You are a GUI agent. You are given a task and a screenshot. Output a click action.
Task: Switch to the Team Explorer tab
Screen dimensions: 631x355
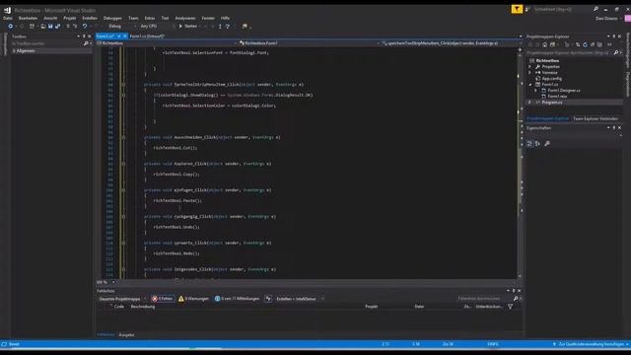click(x=596, y=118)
